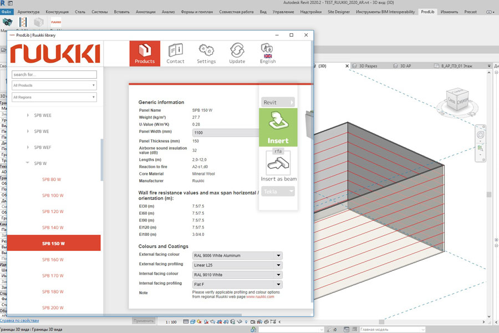Collapse the SPB W tree group
The height and width of the screenshot is (333, 499).
pos(27,163)
